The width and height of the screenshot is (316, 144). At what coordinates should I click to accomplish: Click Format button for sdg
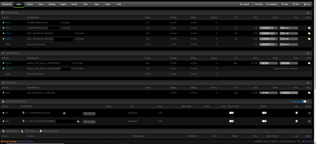89,122
